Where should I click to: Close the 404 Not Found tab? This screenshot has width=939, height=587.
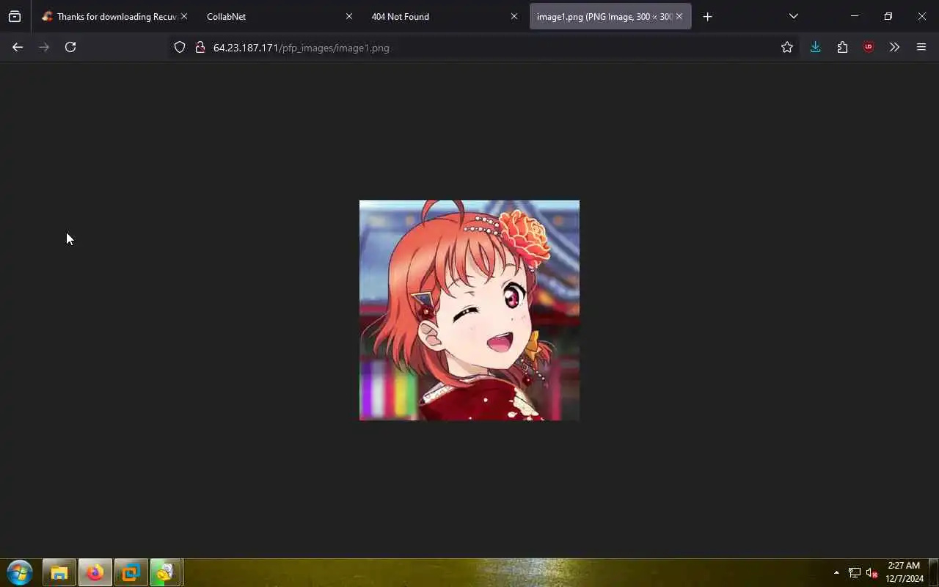514,16
